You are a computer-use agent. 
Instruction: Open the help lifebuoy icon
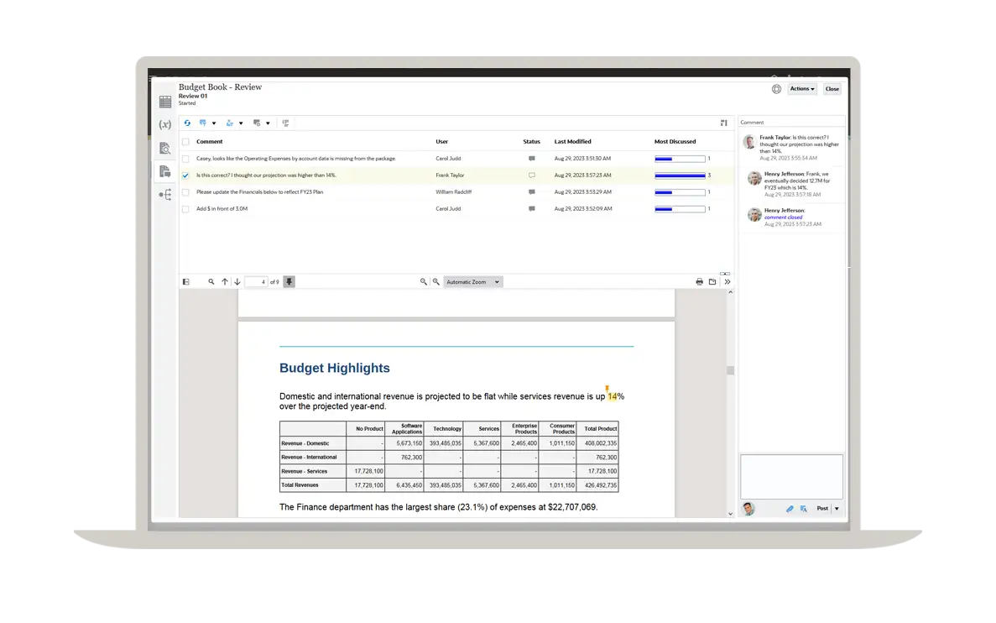[776, 89]
